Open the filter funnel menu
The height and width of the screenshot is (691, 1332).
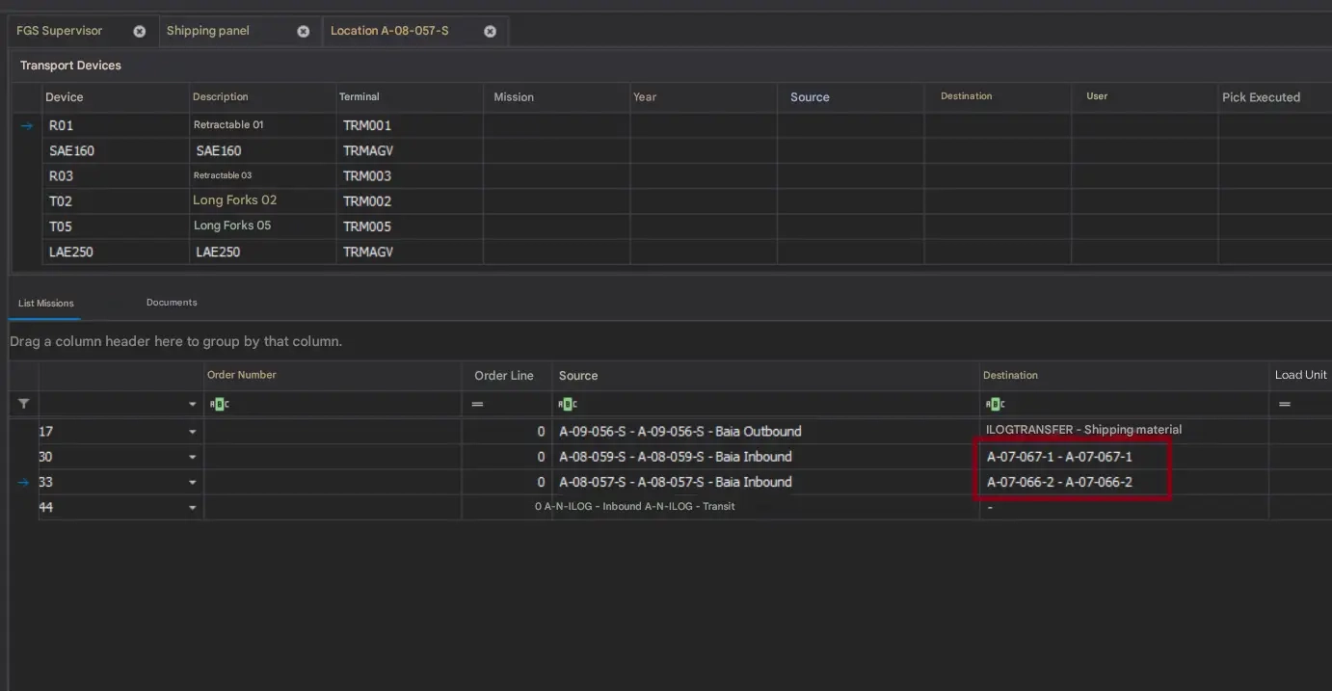point(23,403)
